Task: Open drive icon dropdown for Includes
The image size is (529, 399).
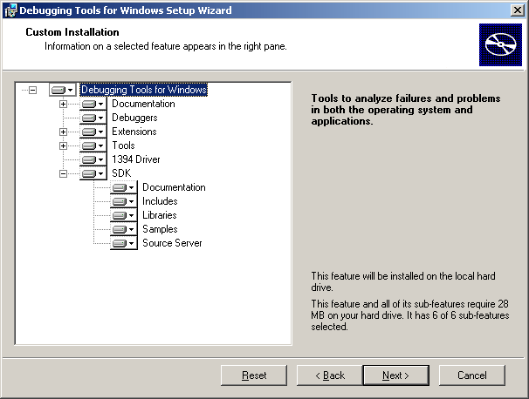Action: tap(123, 201)
